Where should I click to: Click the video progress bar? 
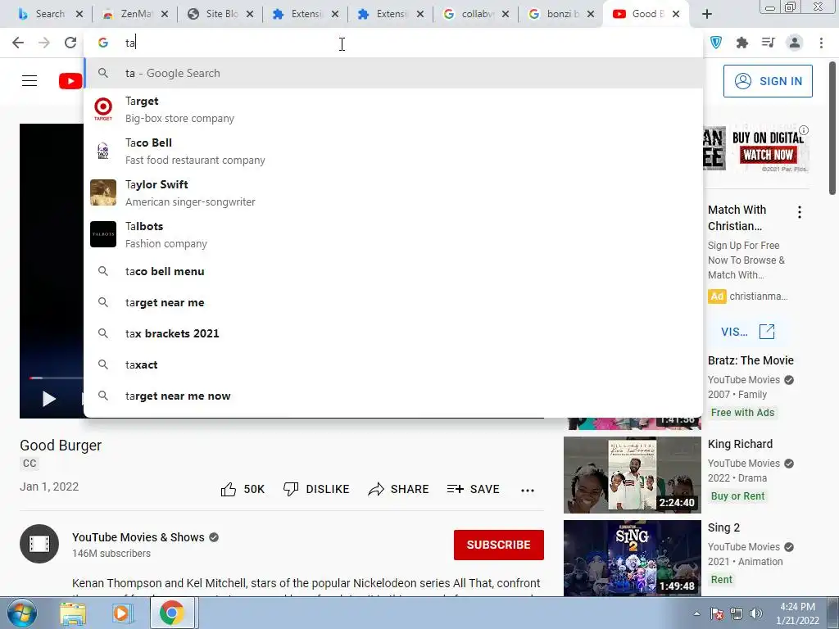pyautogui.click(x=57, y=378)
